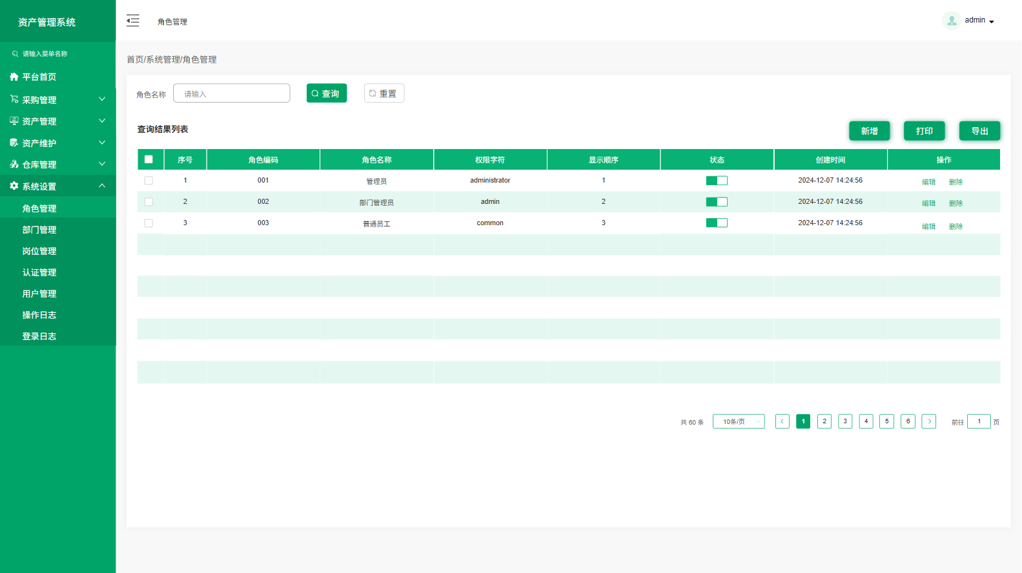Click 删除 link for 普通员工 row
This screenshot has height=573, width=1022.
pyautogui.click(x=956, y=226)
